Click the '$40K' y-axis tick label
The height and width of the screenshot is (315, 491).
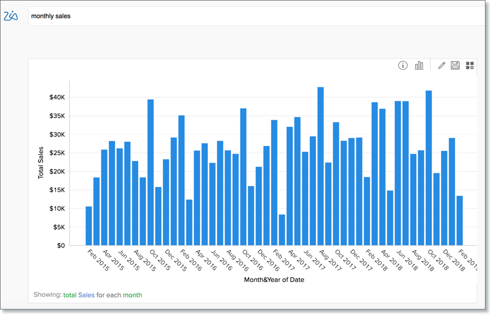tap(58, 97)
